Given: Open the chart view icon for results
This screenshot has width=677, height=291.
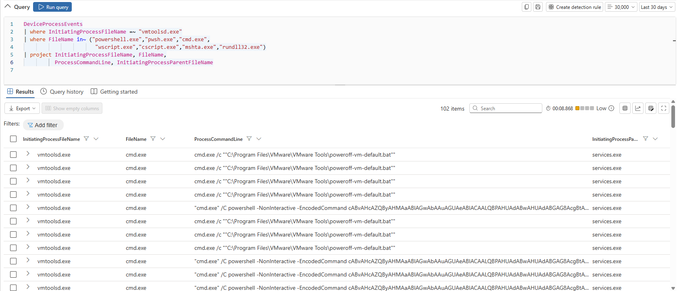Looking at the screenshot, I should [637, 108].
